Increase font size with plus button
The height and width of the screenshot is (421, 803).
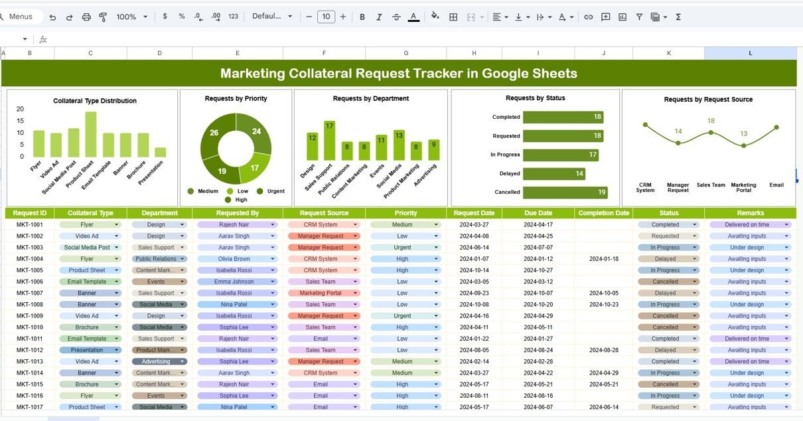[343, 17]
